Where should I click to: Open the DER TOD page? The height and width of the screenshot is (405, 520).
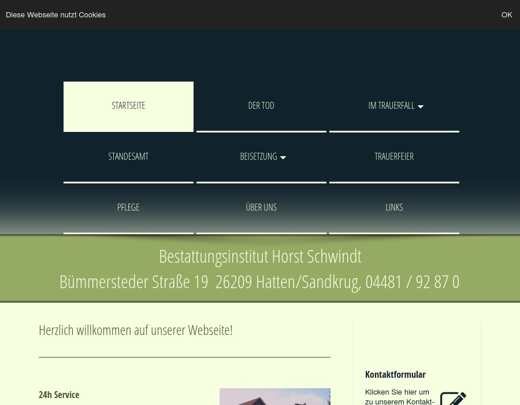261,105
